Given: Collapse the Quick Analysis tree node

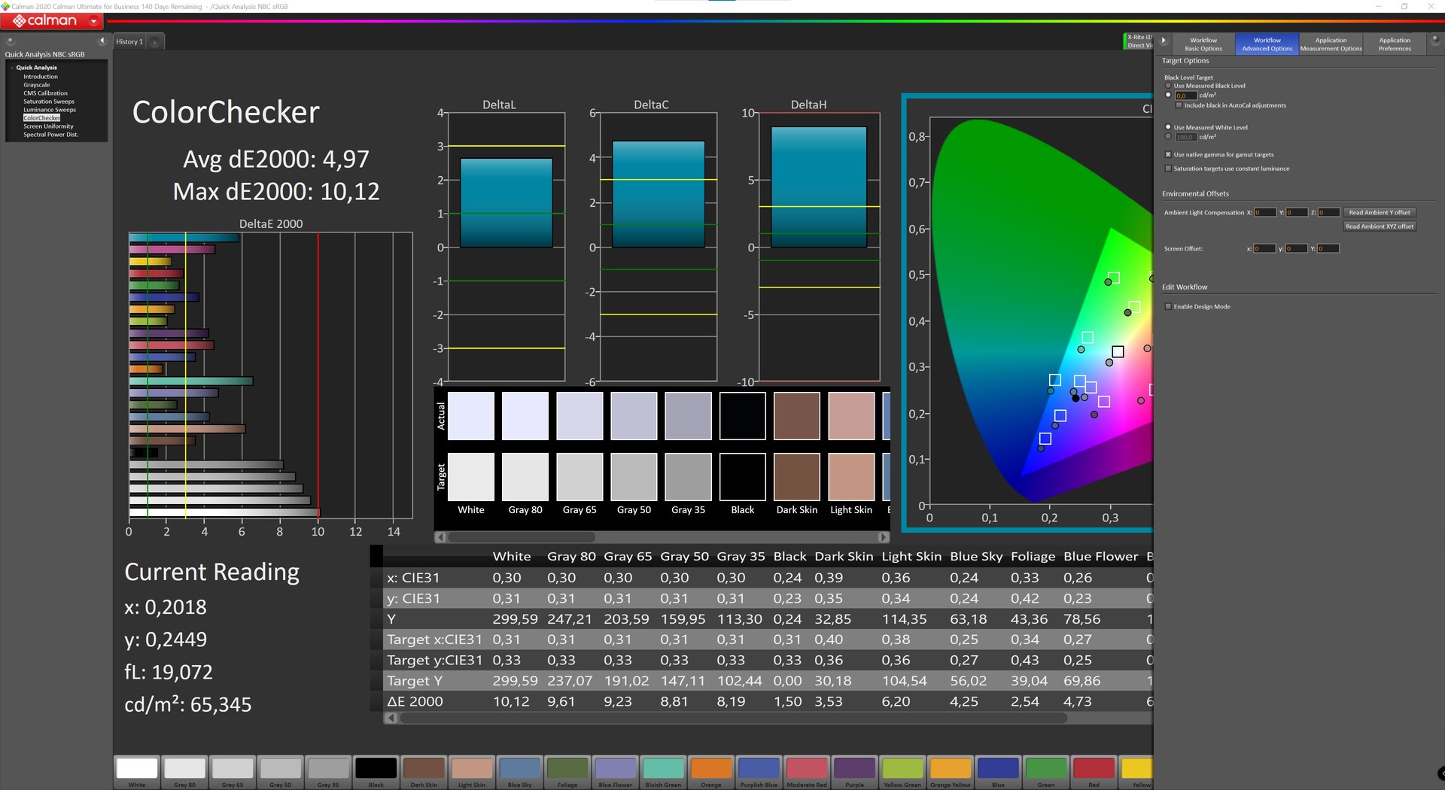Looking at the screenshot, I should pos(12,68).
